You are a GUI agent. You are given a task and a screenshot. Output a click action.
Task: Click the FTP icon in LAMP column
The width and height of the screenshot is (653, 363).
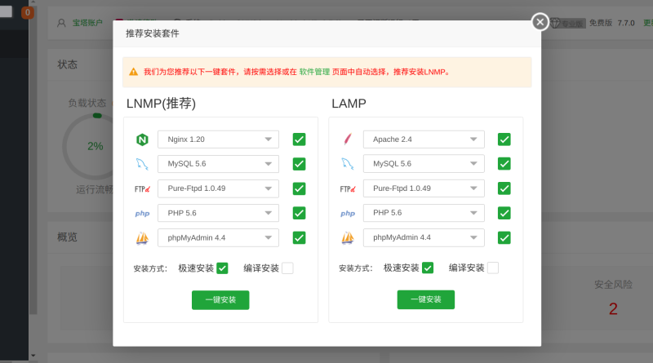348,188
